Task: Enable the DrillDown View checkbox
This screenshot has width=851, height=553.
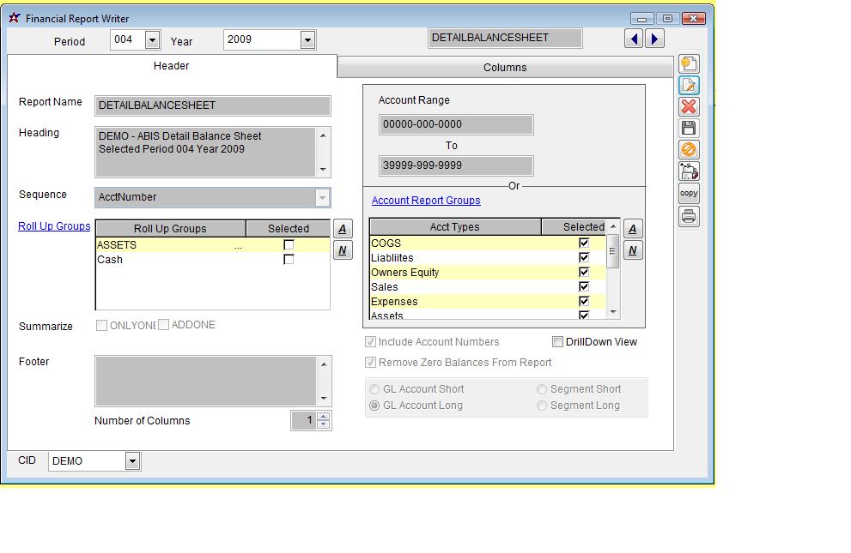Action: (x=558, y=342)
